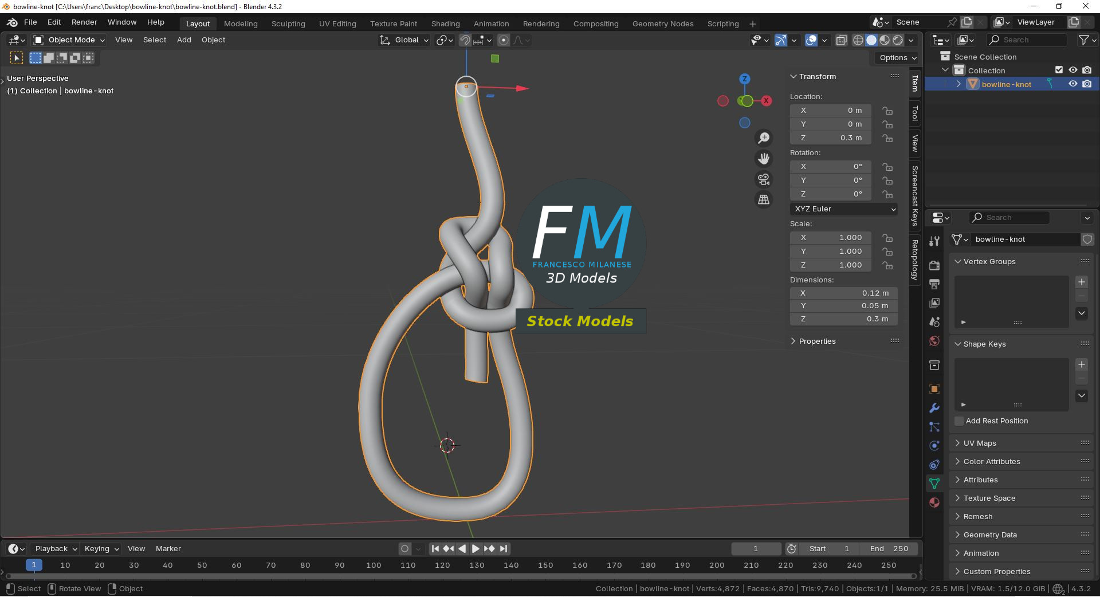Toggle snapping magnet in viewport header

pos(465,40)
